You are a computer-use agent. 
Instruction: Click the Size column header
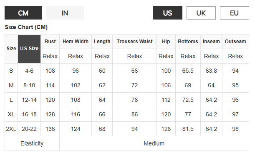pyautogui.click(x=11, y=49)
